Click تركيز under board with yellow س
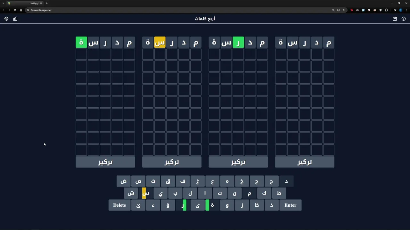Image resolution: width=410 pixels, height=230 pixels. (x=172, y=162)
